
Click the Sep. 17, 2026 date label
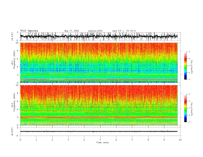pyautogui.click(x=72, y=31)
